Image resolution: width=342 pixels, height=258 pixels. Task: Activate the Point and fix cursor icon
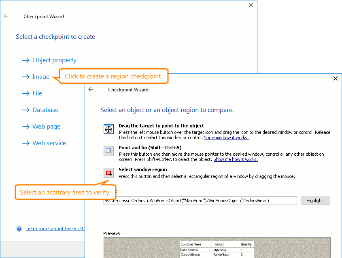[108, 151]
